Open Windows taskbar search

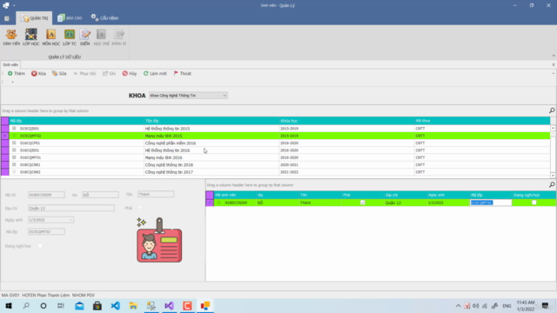26,305
